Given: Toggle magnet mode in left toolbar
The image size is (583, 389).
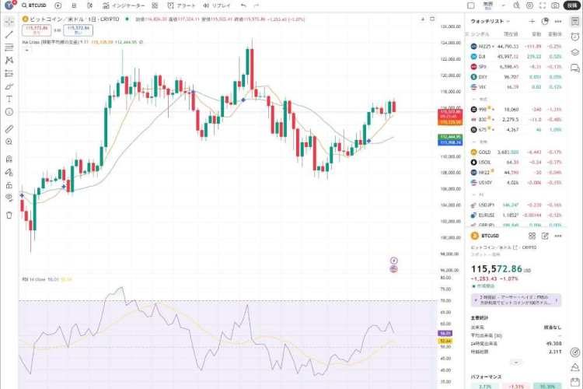Looking at the screenshot, I should click(x=9, y=158).
